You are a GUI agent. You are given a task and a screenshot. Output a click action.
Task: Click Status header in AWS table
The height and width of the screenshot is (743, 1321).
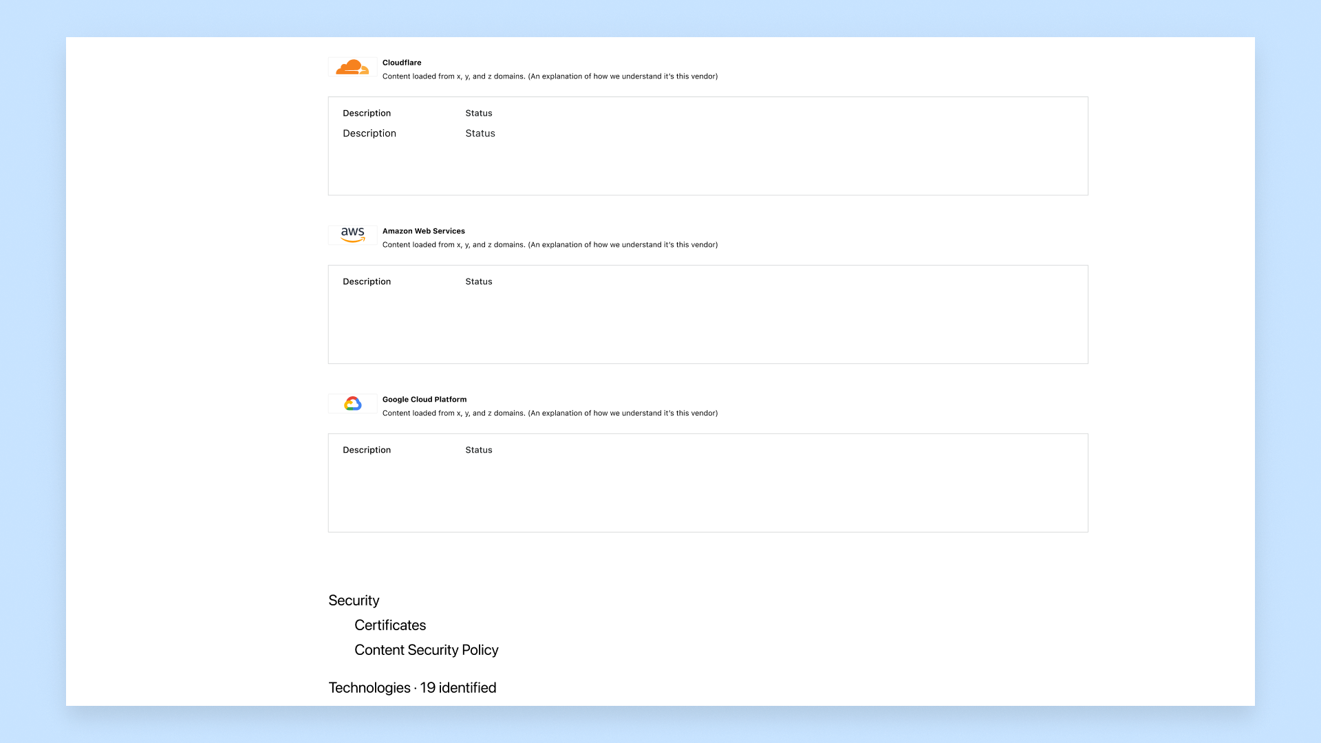(478, 282)
